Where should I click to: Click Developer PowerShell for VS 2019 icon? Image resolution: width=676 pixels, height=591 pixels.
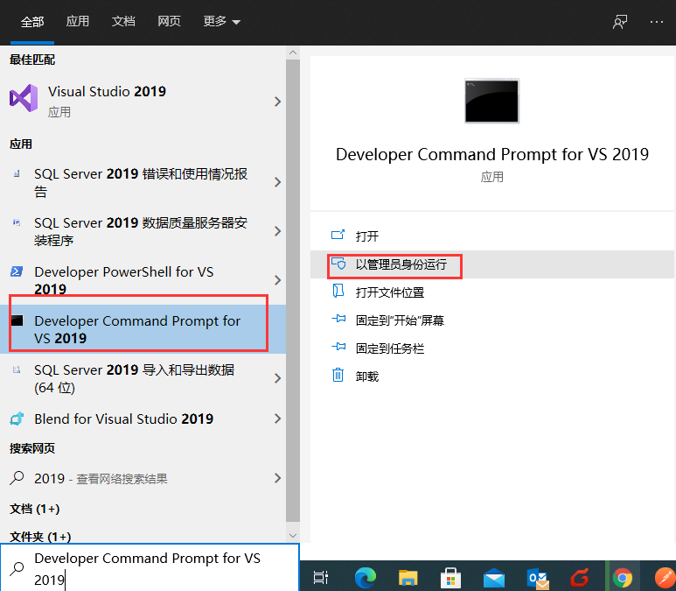tap(17, 271)
